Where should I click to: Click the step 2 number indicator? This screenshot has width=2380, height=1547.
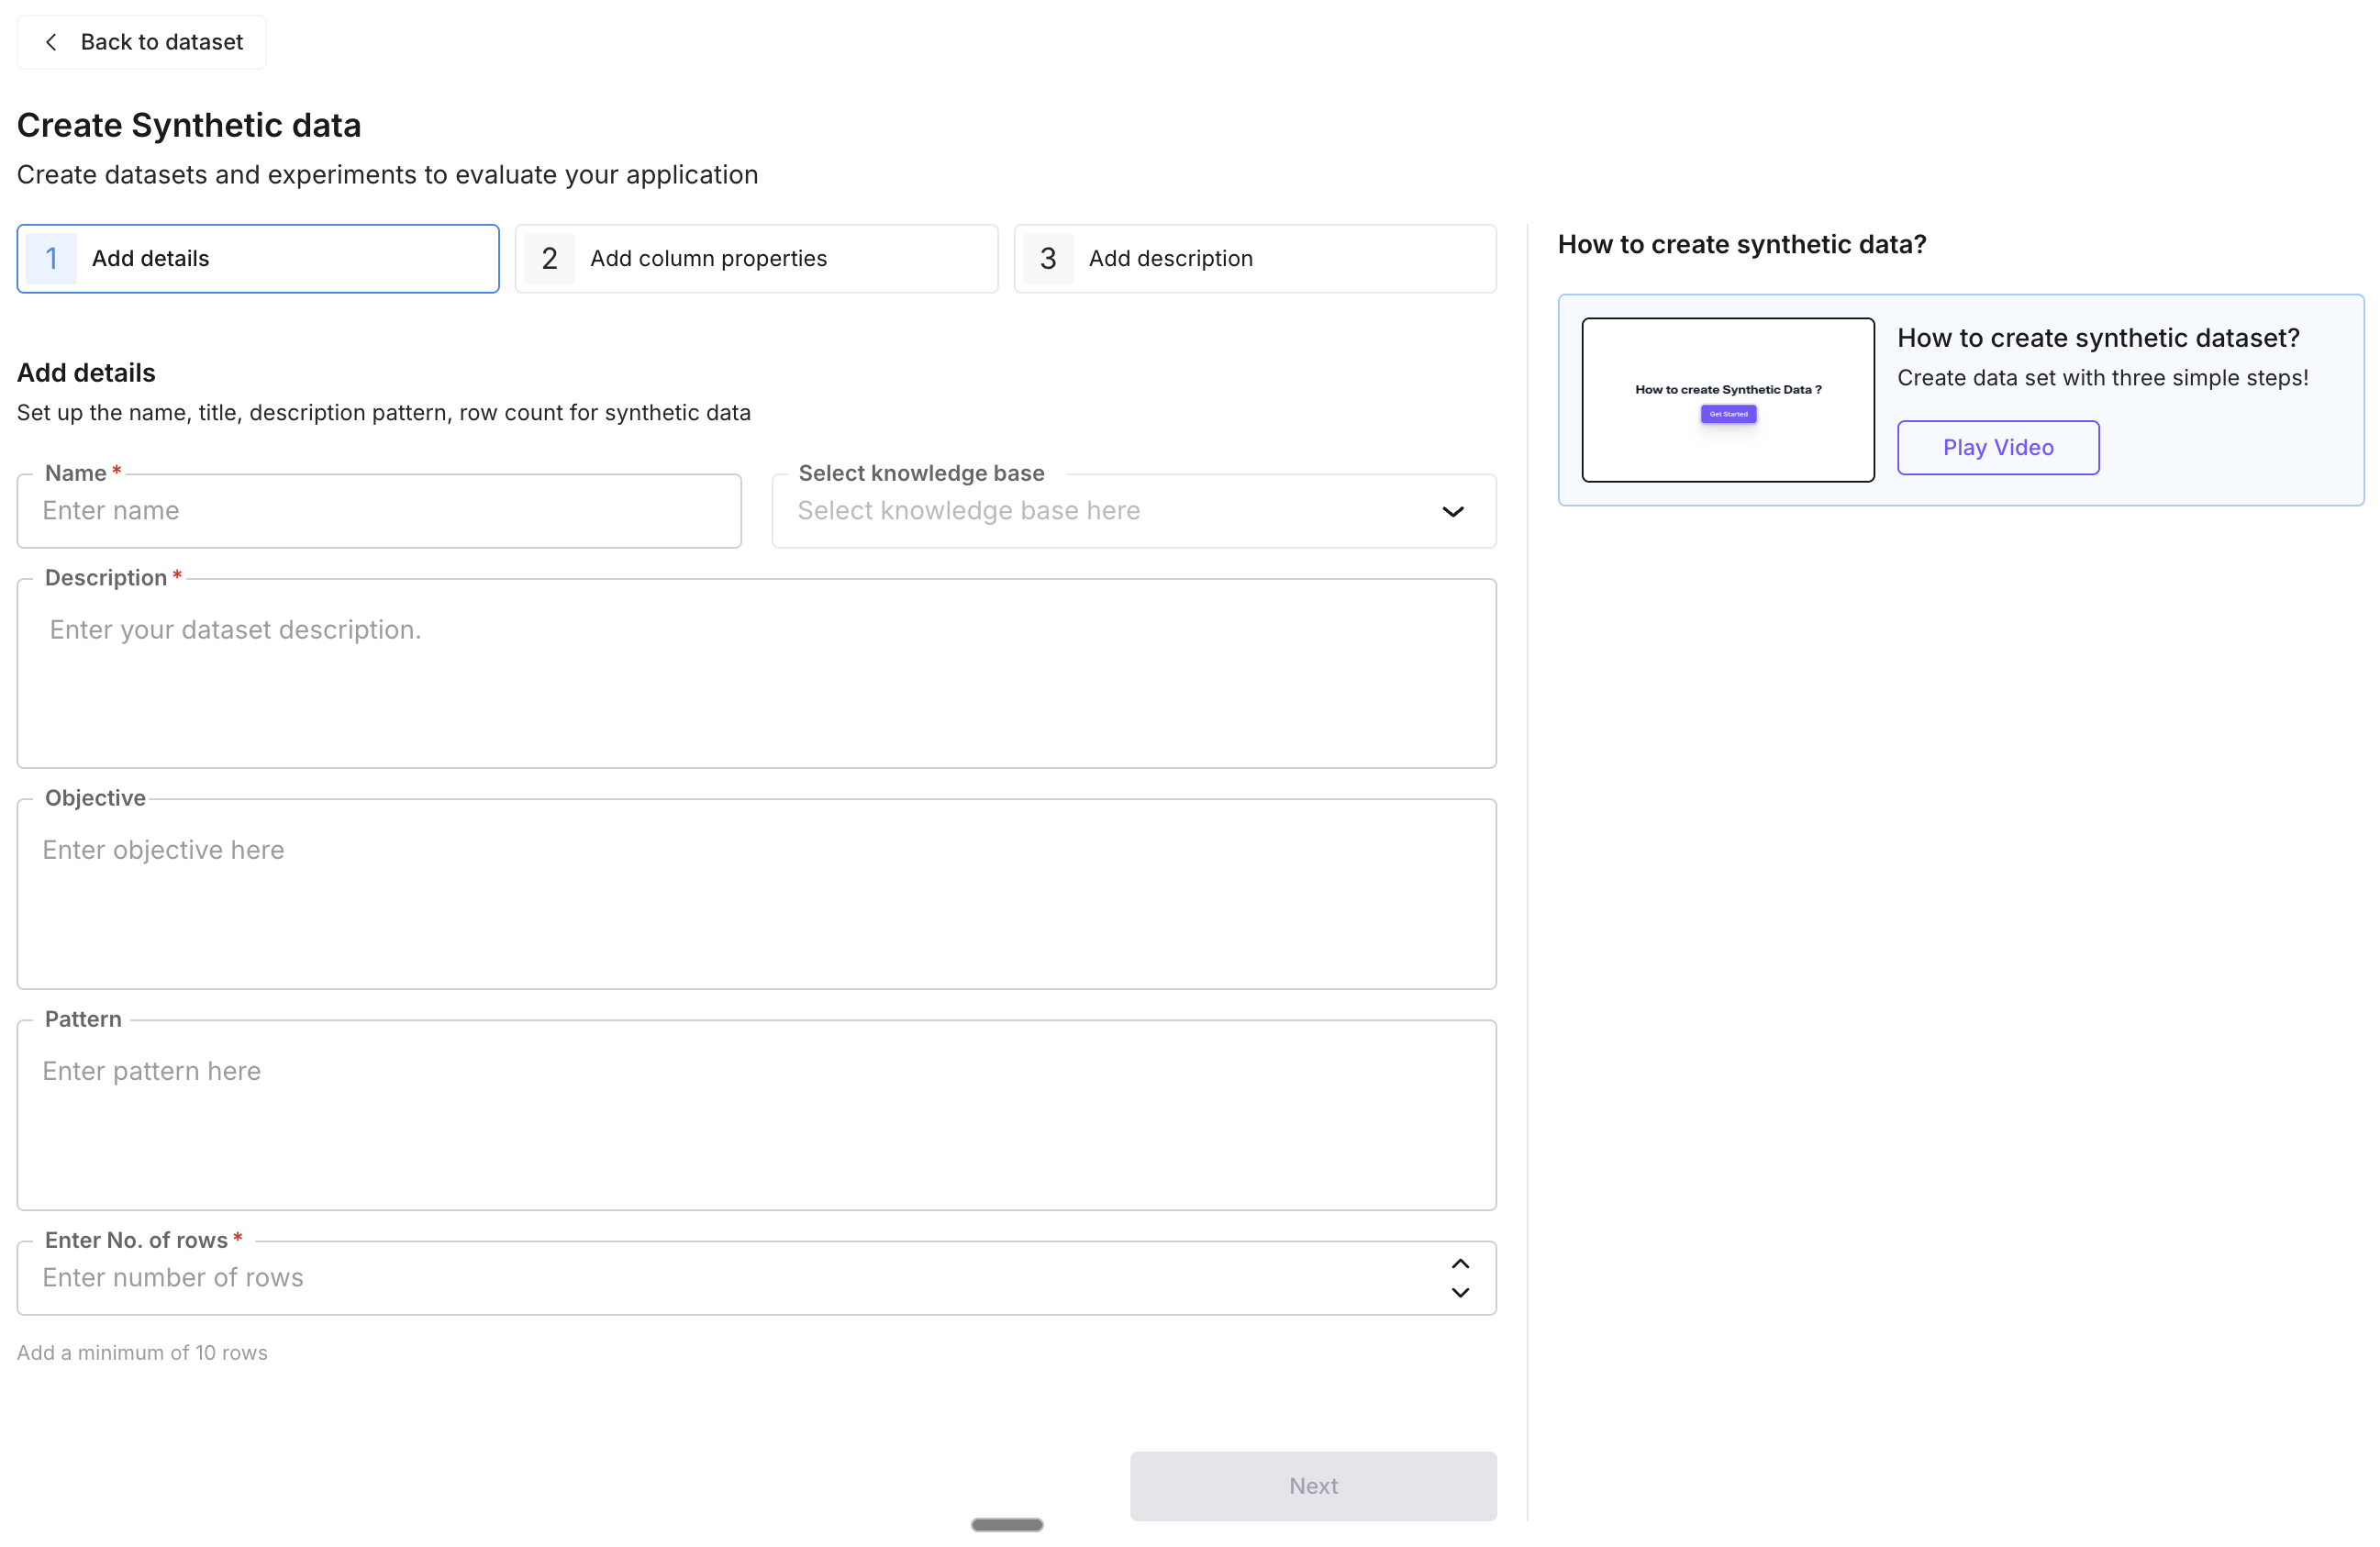548,258
